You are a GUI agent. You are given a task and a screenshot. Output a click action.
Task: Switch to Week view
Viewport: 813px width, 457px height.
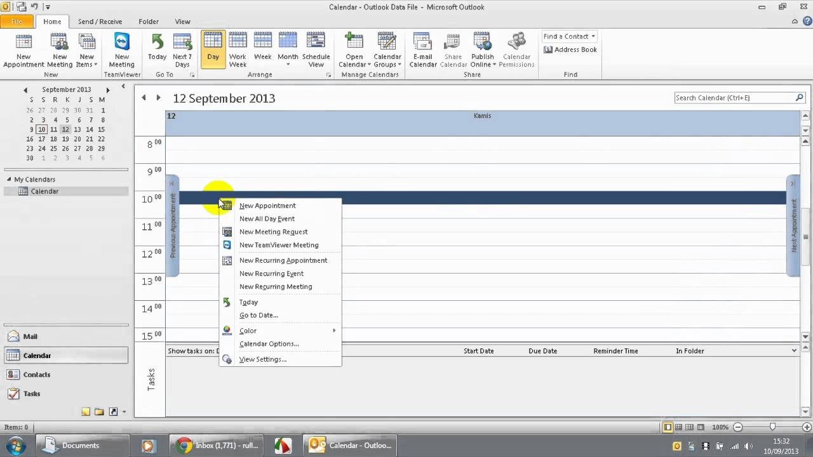(262, 51)
